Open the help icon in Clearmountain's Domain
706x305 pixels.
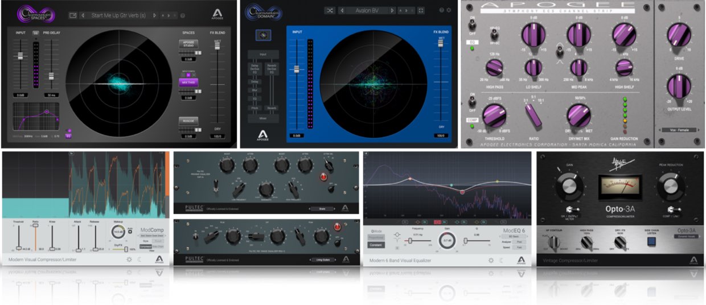point(441,10)
